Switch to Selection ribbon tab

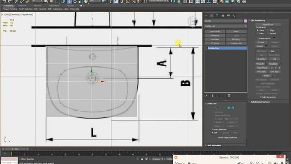tap(37, 6)
